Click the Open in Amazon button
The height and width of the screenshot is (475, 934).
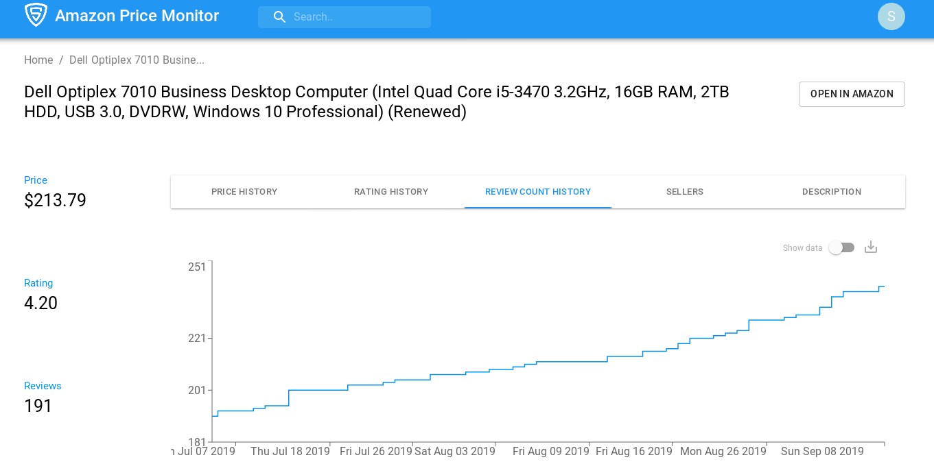pyautogui.click(x=852, y=94)
